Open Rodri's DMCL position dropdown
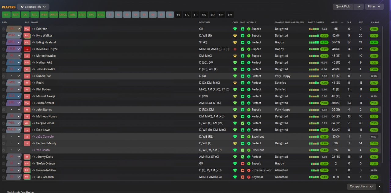 [x=14, y=83]
